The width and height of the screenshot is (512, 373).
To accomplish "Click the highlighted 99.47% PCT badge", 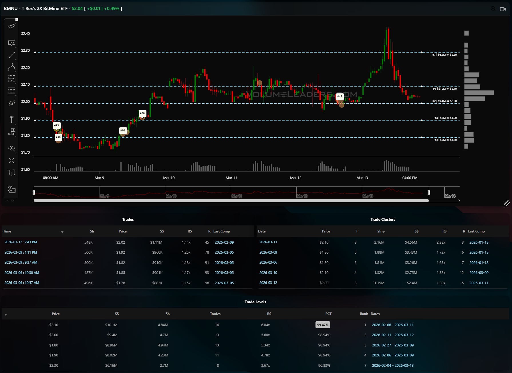I will (323, 325).
